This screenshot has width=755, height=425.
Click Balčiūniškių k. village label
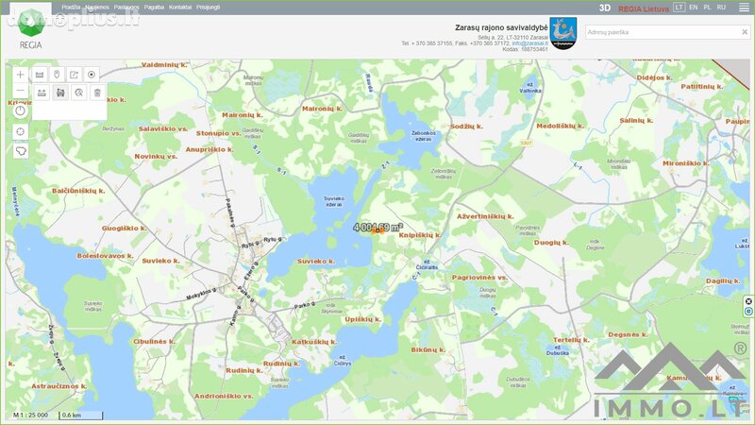[78, 191]
